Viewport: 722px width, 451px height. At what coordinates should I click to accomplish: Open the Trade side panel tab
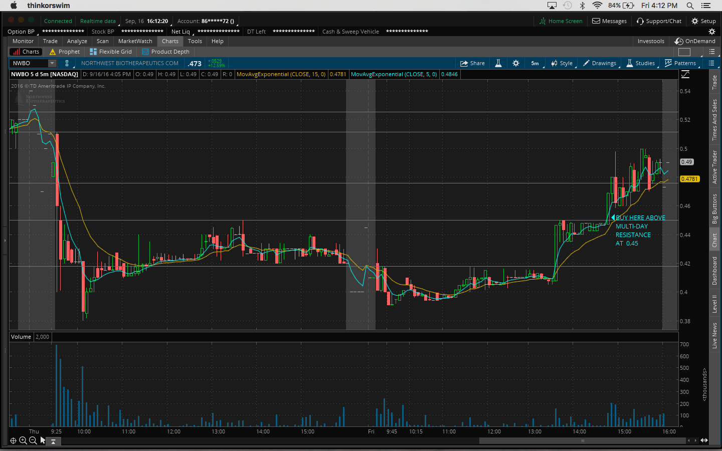pyautogui.click(x=715, y=82)
